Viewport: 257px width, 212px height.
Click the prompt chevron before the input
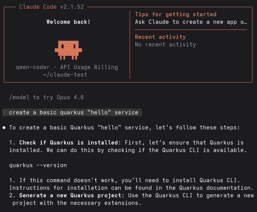click(4, 112)
